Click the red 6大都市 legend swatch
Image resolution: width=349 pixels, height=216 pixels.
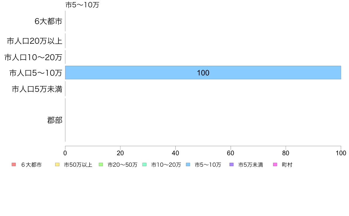tap(14, 165)
